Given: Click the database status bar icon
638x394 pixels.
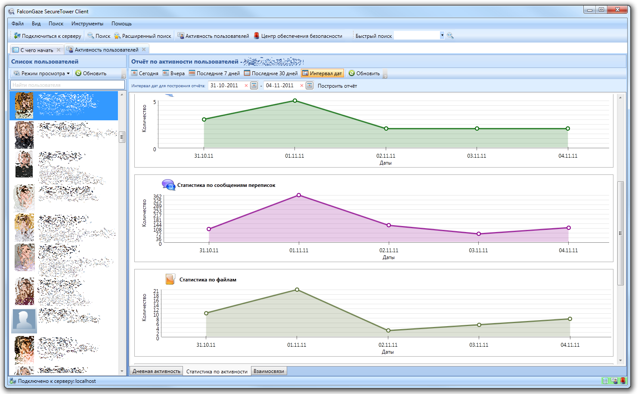Looking at the screenshot, I should pyautogui.click(x=605, y=381).
